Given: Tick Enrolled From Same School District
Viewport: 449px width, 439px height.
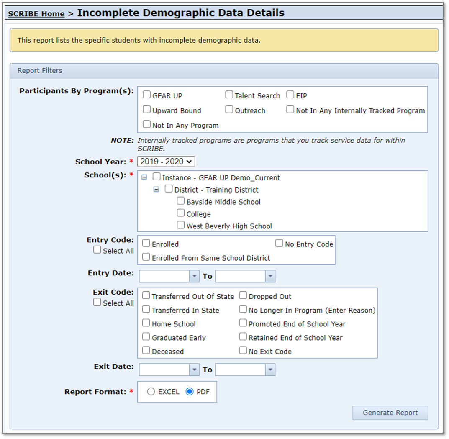Looking at the screenshot, I should click(x=146, y=257).
